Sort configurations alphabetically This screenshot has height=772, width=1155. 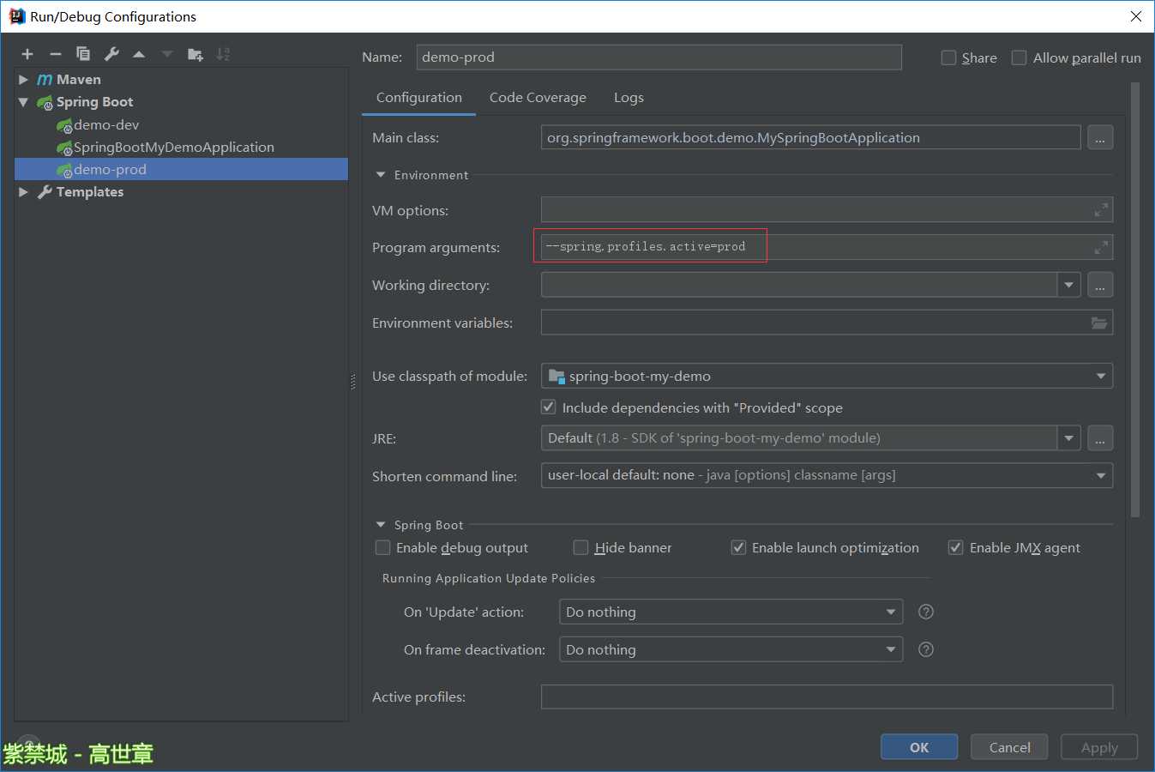[223, 54]
